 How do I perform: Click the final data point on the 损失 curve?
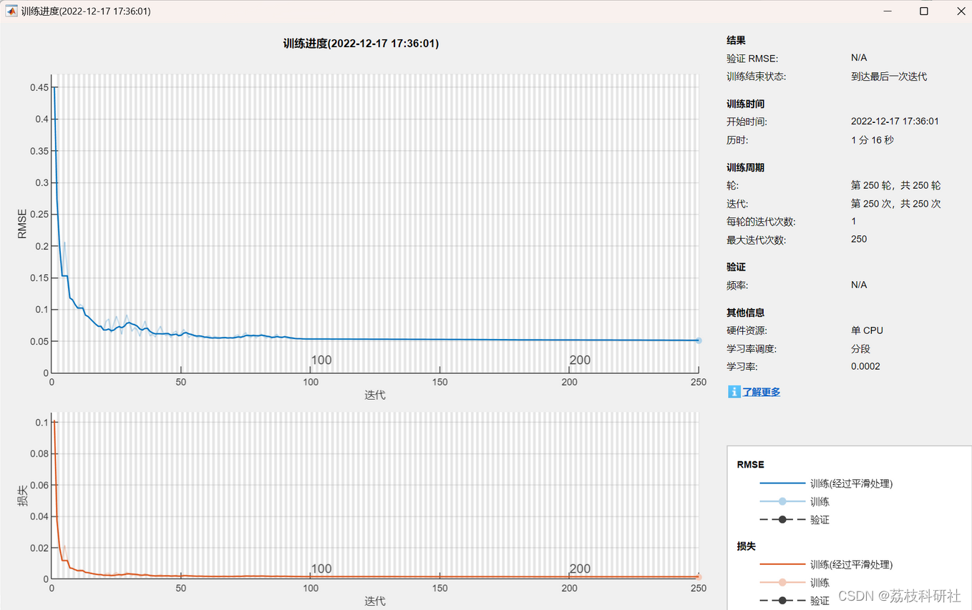(698, 576)
